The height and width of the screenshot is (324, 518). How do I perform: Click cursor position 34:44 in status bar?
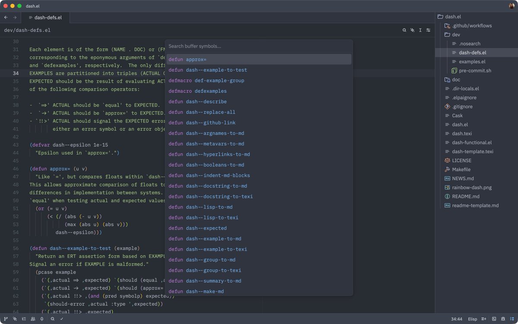[457, 319]
